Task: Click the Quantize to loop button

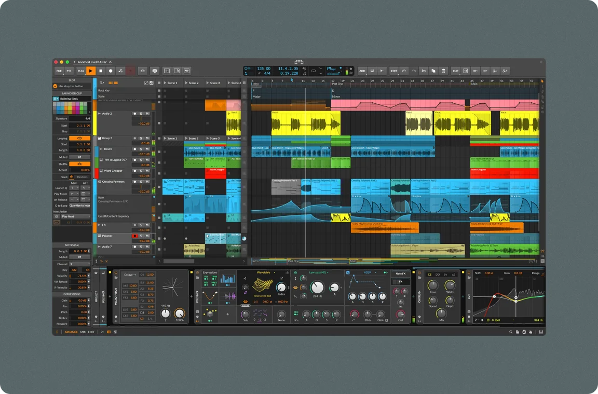Action: 80,206
